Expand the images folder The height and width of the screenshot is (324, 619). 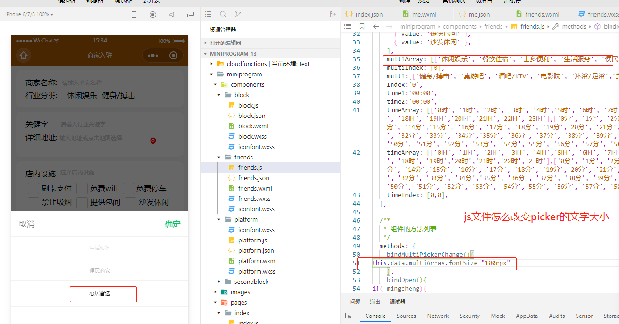(x=216, y=292)
